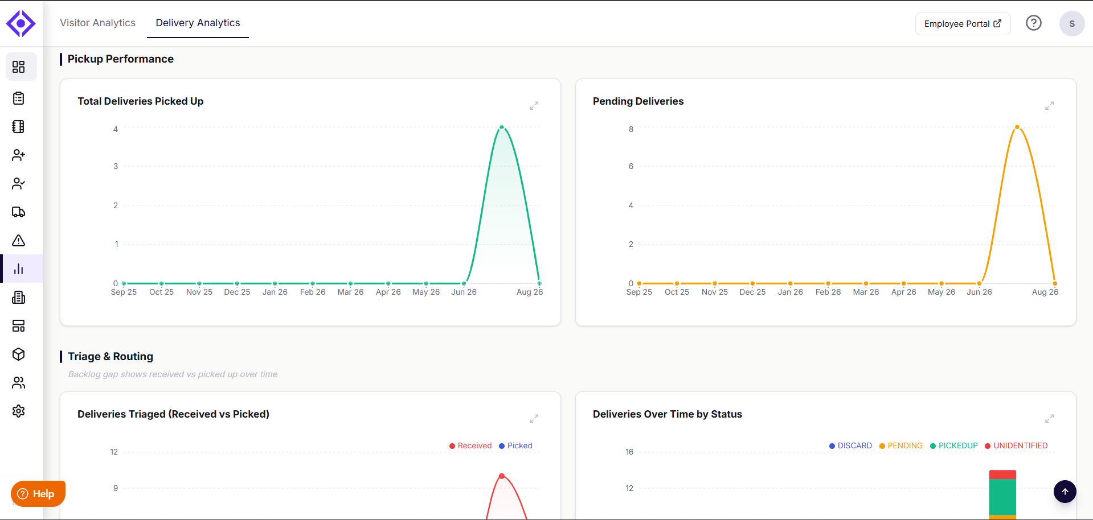This screenshot has width=1093, height=520.
Task: Expand the Total Deliveries Picked Up chart
Action: coord(534,106)
